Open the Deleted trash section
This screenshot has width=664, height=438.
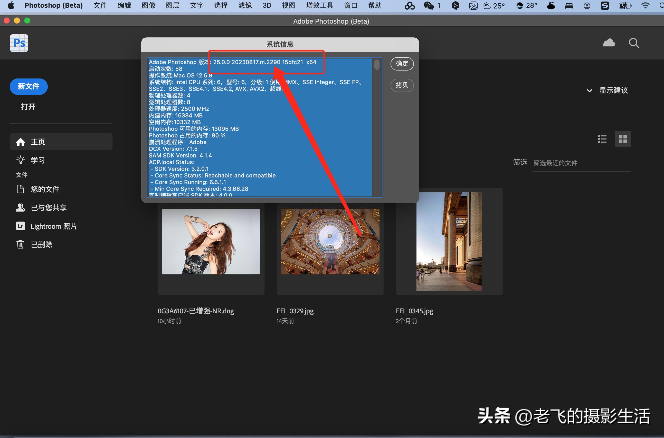tap(41, 244)
